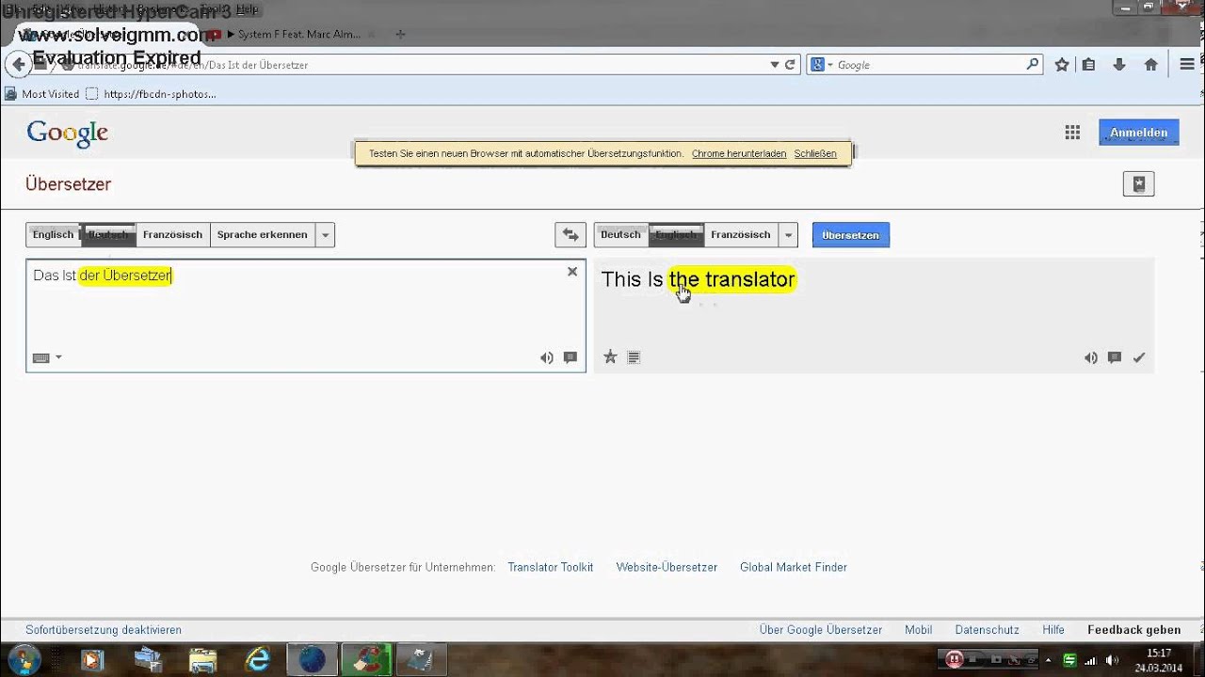Screen dimensions: 1205x677
Task: Dismiss the banner with Schließen
Action: 815,153
